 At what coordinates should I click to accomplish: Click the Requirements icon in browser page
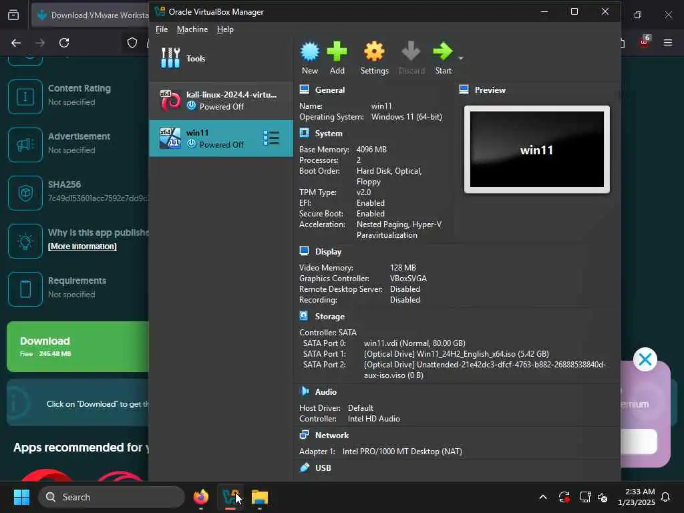pyautogui.click(x=25, y=289)
